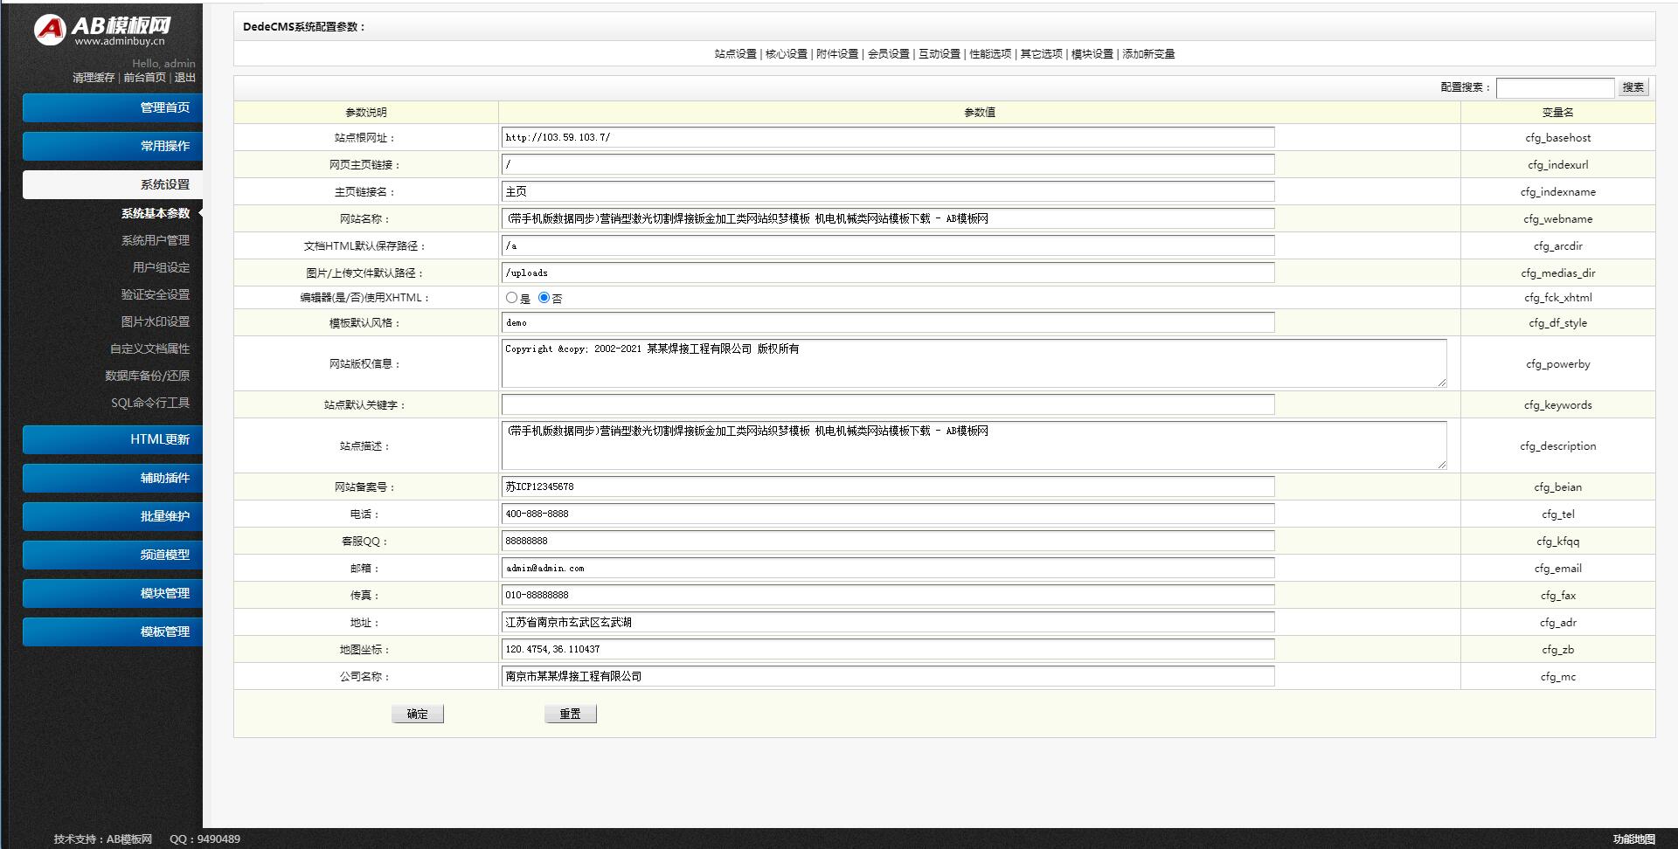Expand 辅助插件 sidebar section
The height and width of the screenshot is (849, 1678).
113,478
